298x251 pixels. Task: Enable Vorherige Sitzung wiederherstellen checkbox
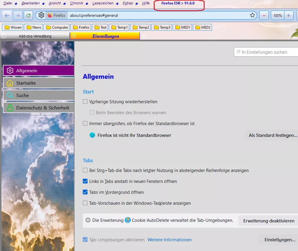[85, 102]
